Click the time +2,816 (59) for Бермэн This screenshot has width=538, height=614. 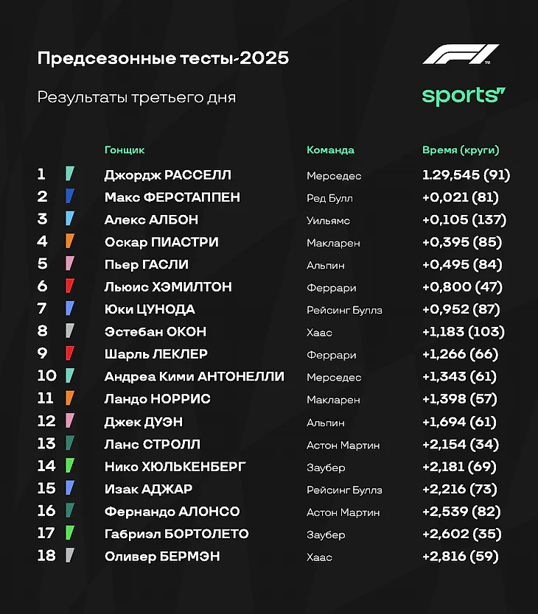tap(461, 556)
